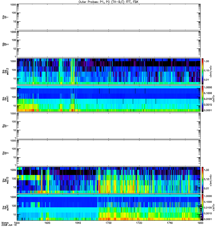
Task: Click the '<|mV/m|>' units label beside thc edc12 color bar
Action: click(x=211, y=180)
